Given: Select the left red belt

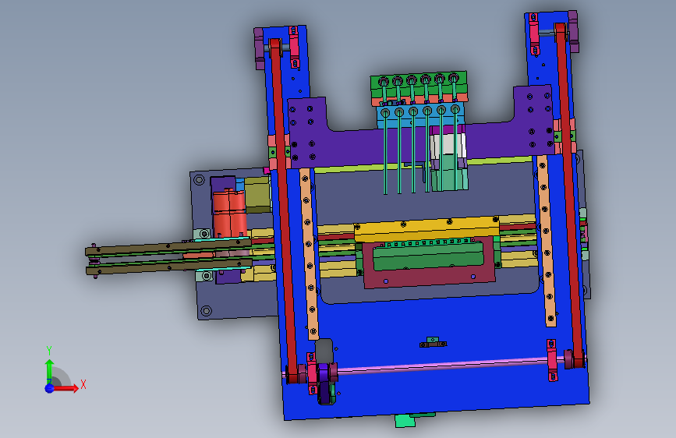Looking at the screenshot, I should (x=283, y=211).
